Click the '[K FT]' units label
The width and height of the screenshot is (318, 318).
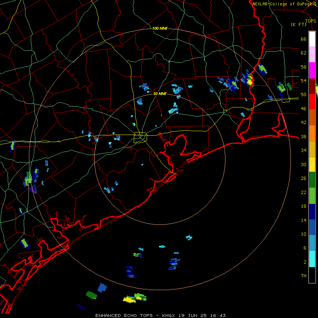(x=299, y=25)
